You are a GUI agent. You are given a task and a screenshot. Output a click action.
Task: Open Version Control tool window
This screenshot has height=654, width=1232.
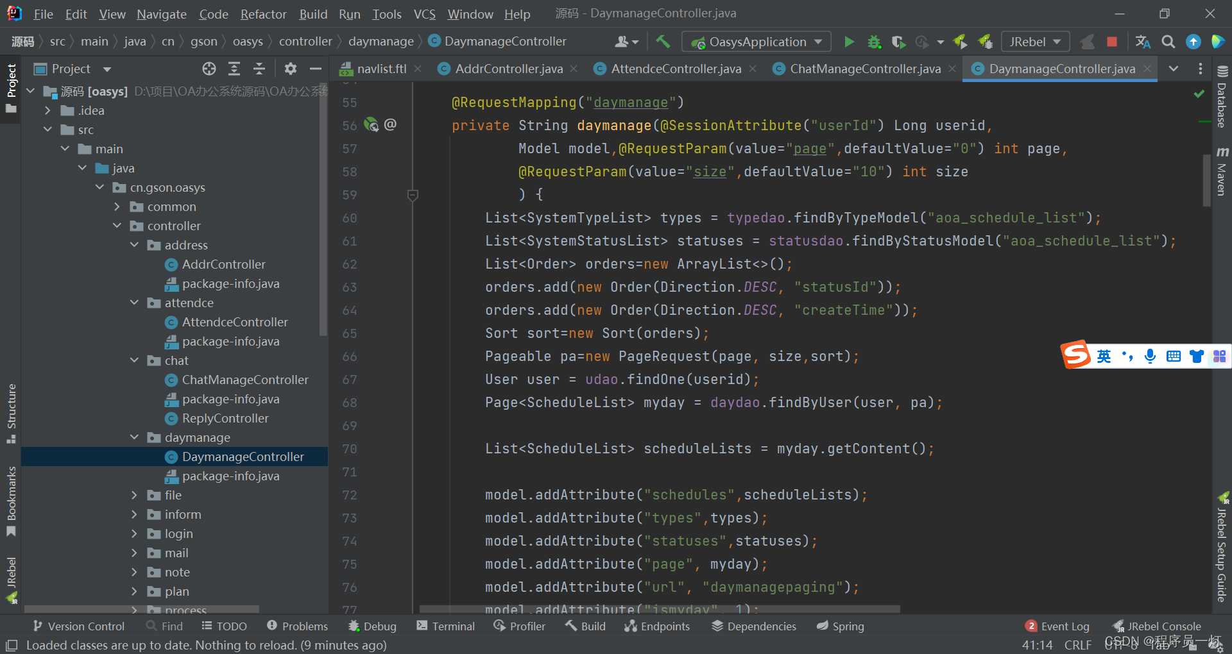pos(78,626)
